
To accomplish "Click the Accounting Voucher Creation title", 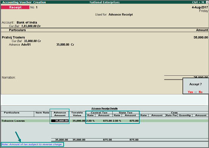I will [24, 2].
